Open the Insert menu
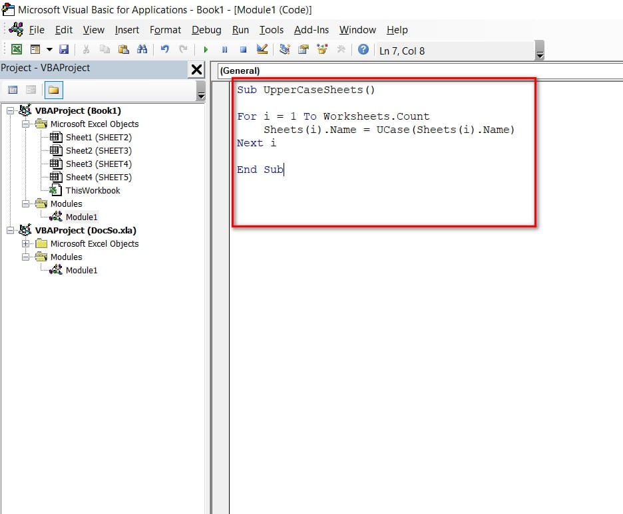623x514 pixels. (x=126, y=30)
